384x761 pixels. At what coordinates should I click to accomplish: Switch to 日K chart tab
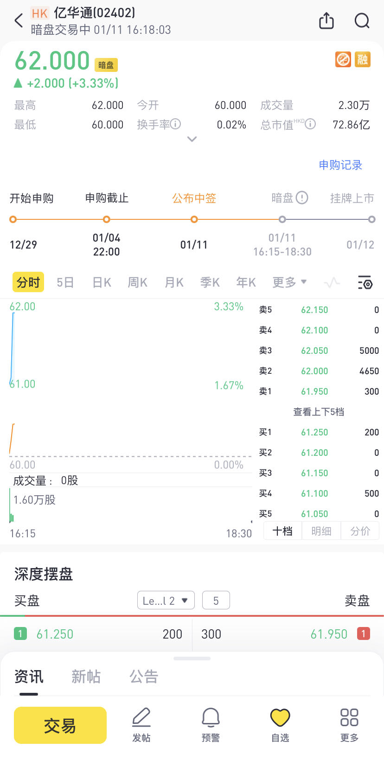point(102,282)
